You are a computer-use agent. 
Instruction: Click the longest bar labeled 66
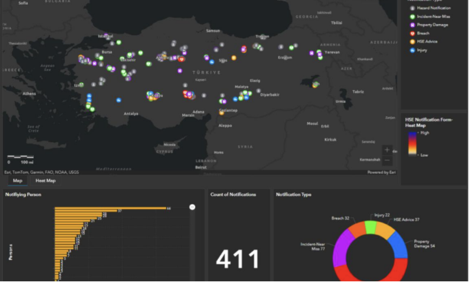coord(110,207)
